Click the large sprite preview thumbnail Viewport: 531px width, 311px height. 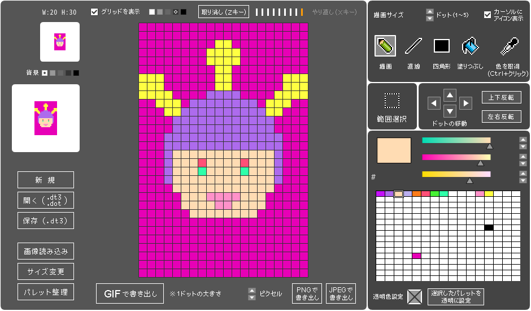pyautogui.click(x=46, y=118)
